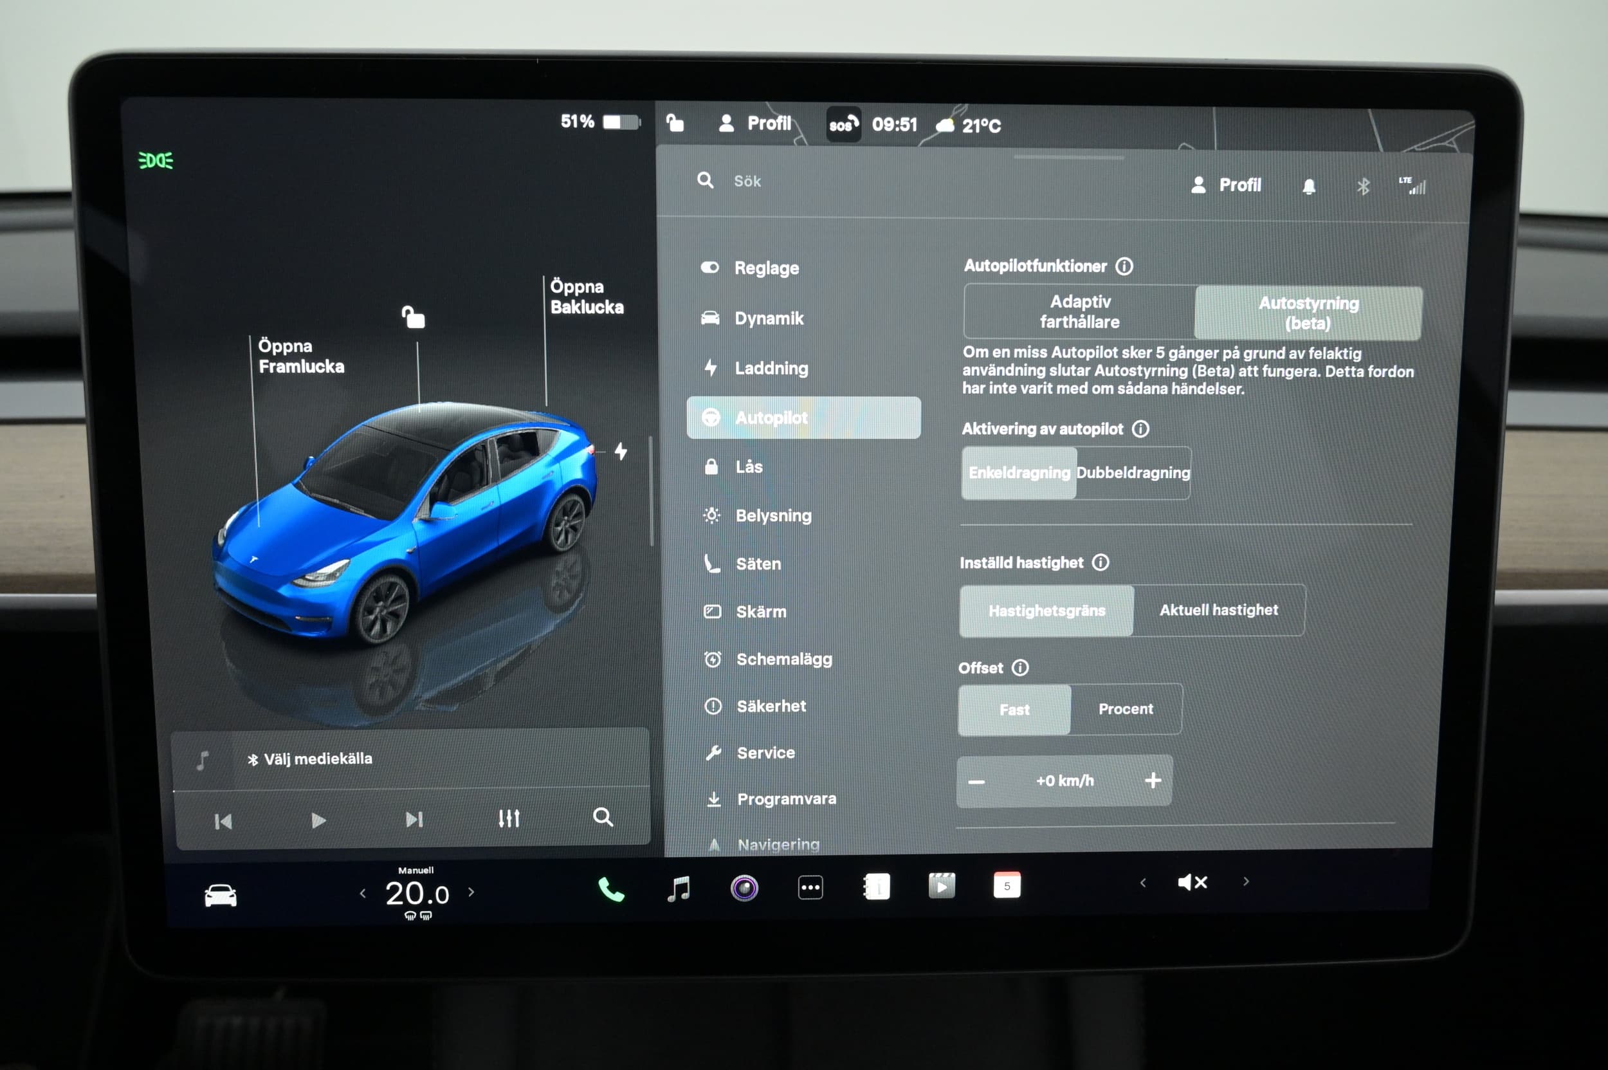The image size is (1608, 1070).
Task: Show info for Aktivering av autopilot
Action: (x=1140, y=429)
